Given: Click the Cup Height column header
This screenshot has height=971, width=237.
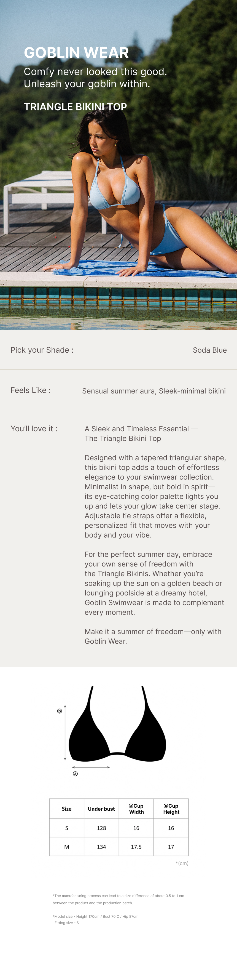Looking at the screenshot, I should pos(171,808).
